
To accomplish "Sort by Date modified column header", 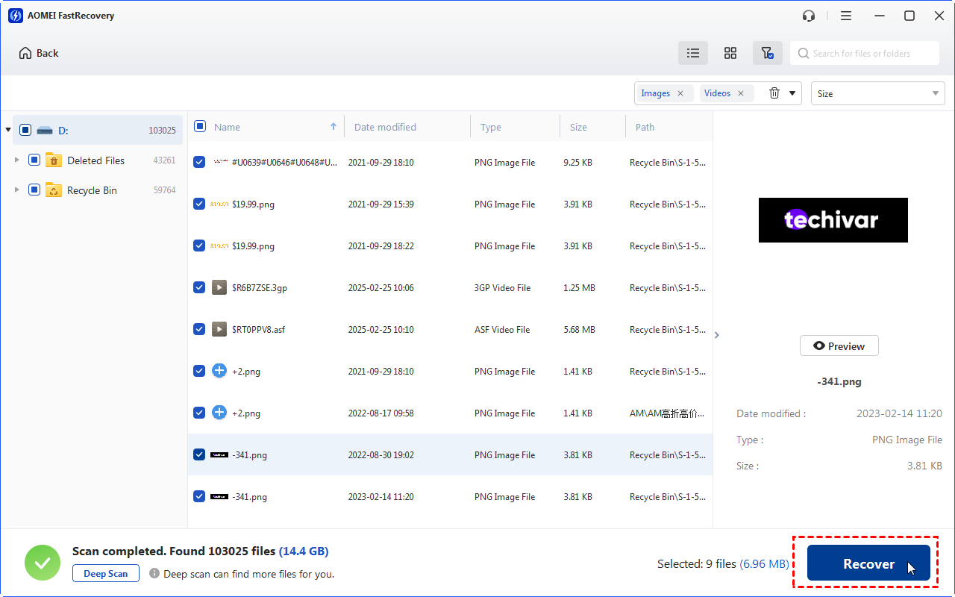I will (x=385, y=127).
